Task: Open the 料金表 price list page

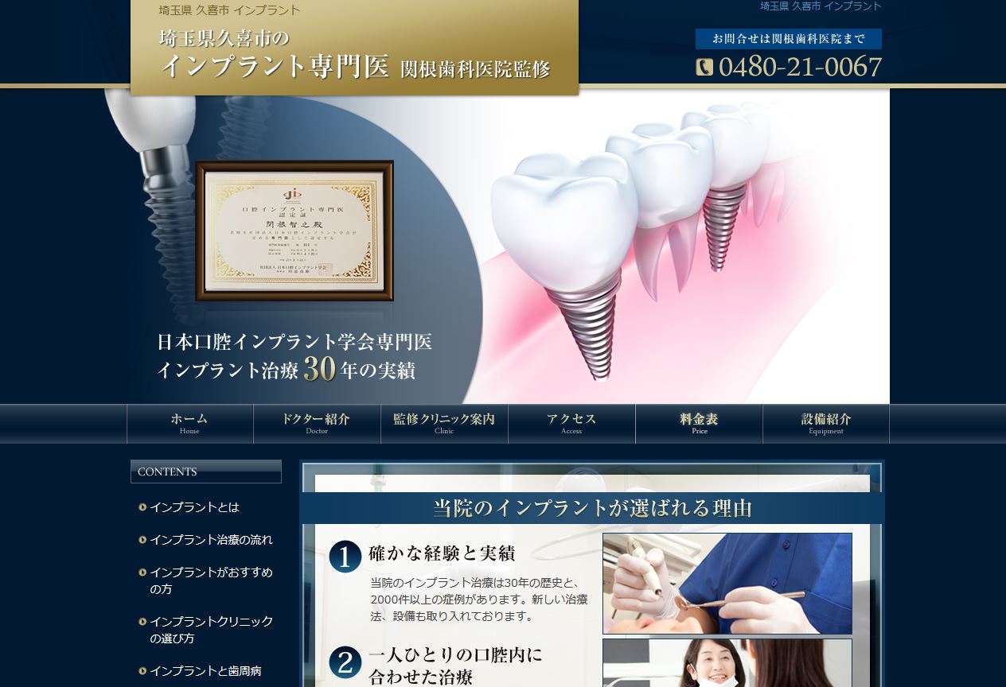Action: (699, 424)
